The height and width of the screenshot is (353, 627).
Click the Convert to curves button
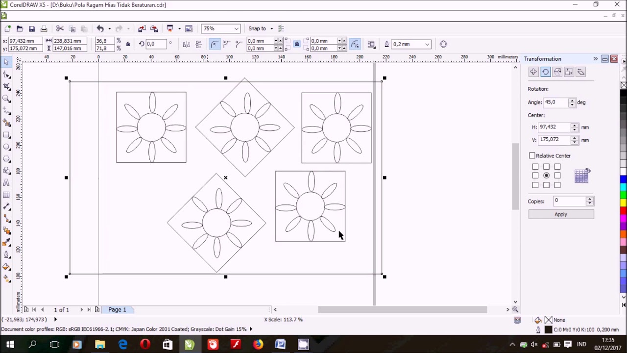pyautogui.click(x=443, y=44)
